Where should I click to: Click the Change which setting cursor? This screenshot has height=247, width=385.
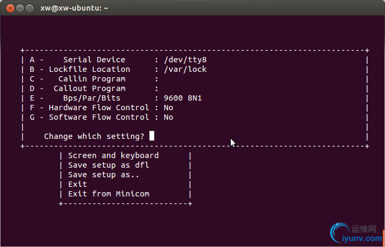click(152, 136)
